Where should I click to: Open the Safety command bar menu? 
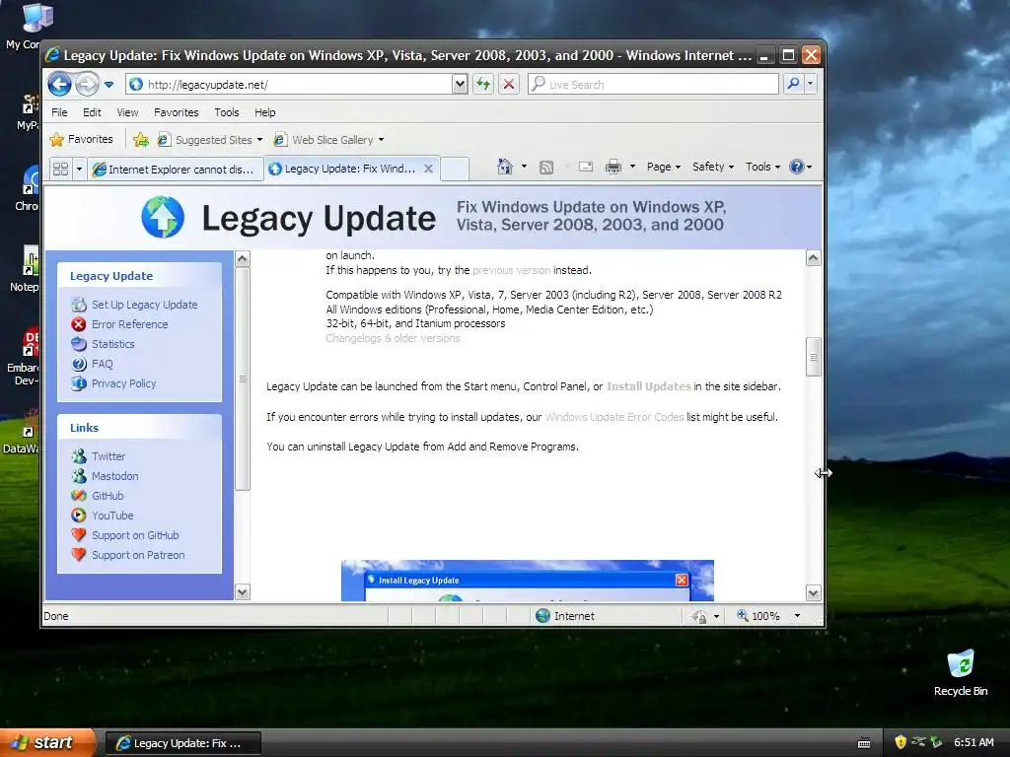tap(712, 167)
